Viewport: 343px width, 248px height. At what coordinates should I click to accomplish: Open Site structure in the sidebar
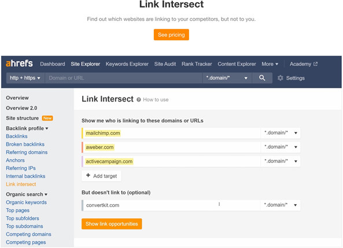coord(22,118)
